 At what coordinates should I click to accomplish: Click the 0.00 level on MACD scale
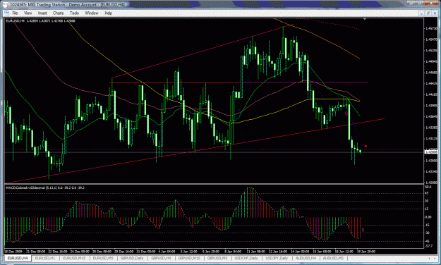coord(428,217)
